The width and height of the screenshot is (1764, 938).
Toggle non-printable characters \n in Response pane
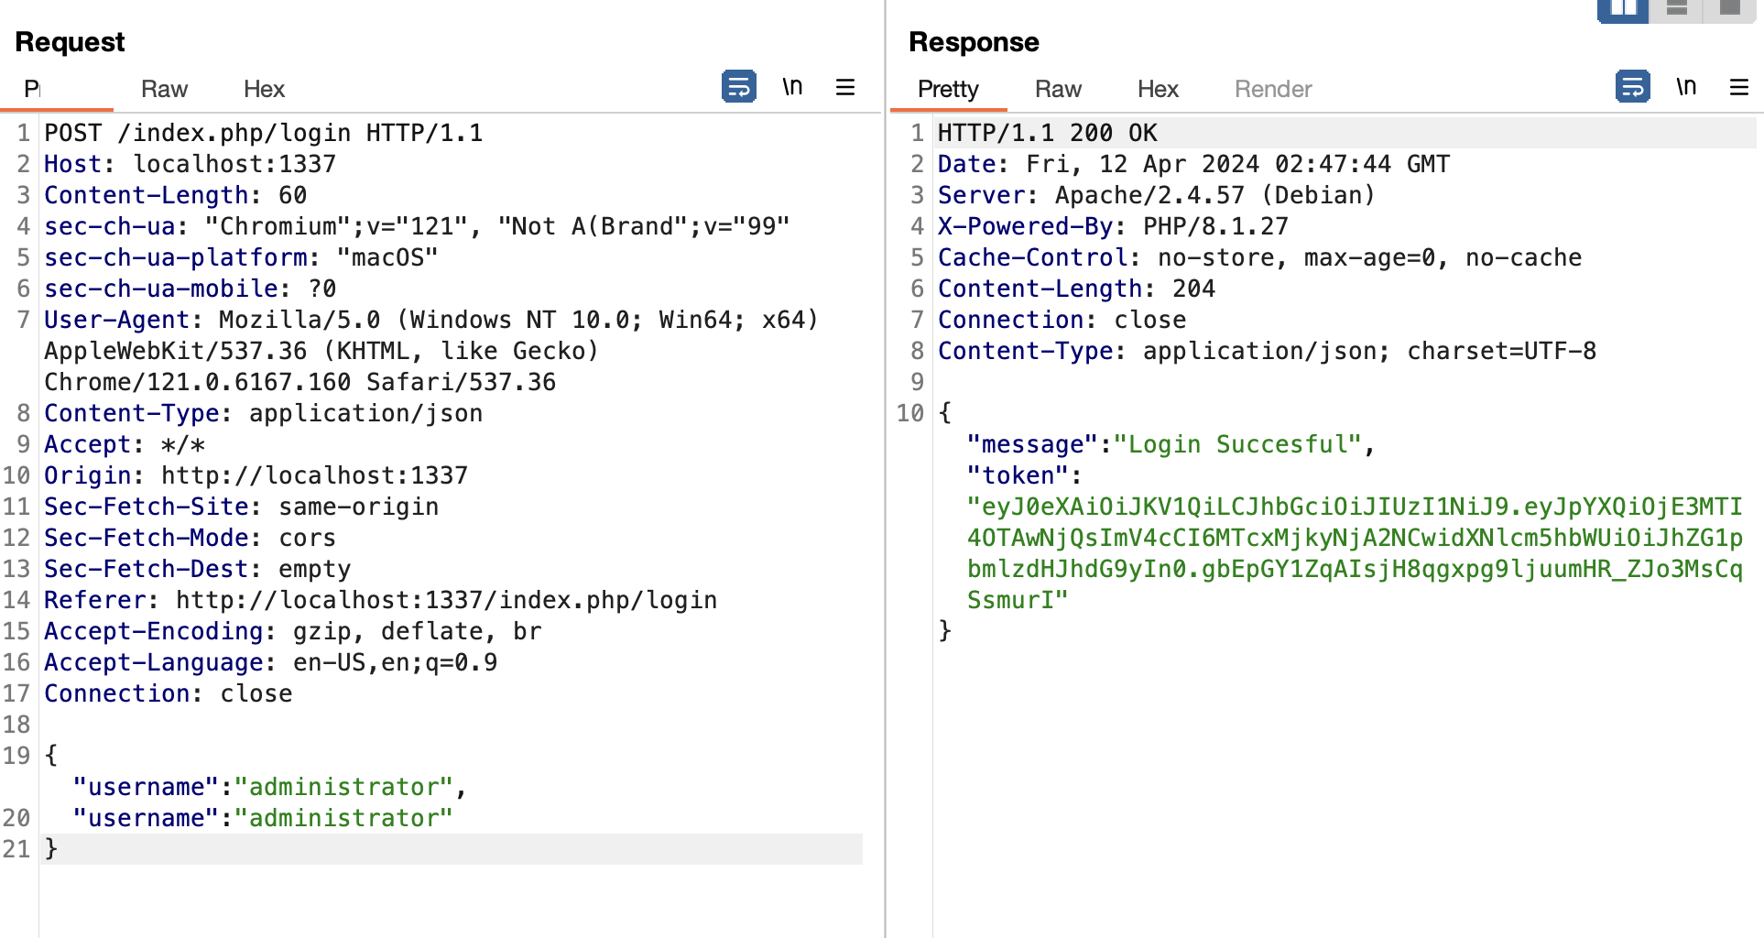click(x=1686, y=87)
